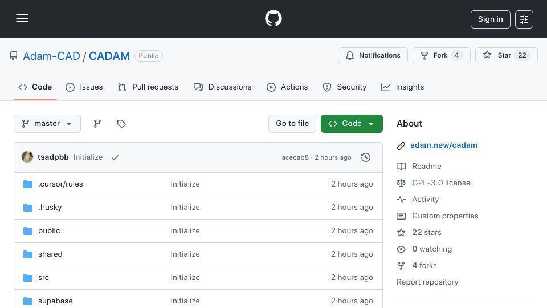Star the repository with Star button
This screenshot has width=547, height=308.
[x=506, y=55]
